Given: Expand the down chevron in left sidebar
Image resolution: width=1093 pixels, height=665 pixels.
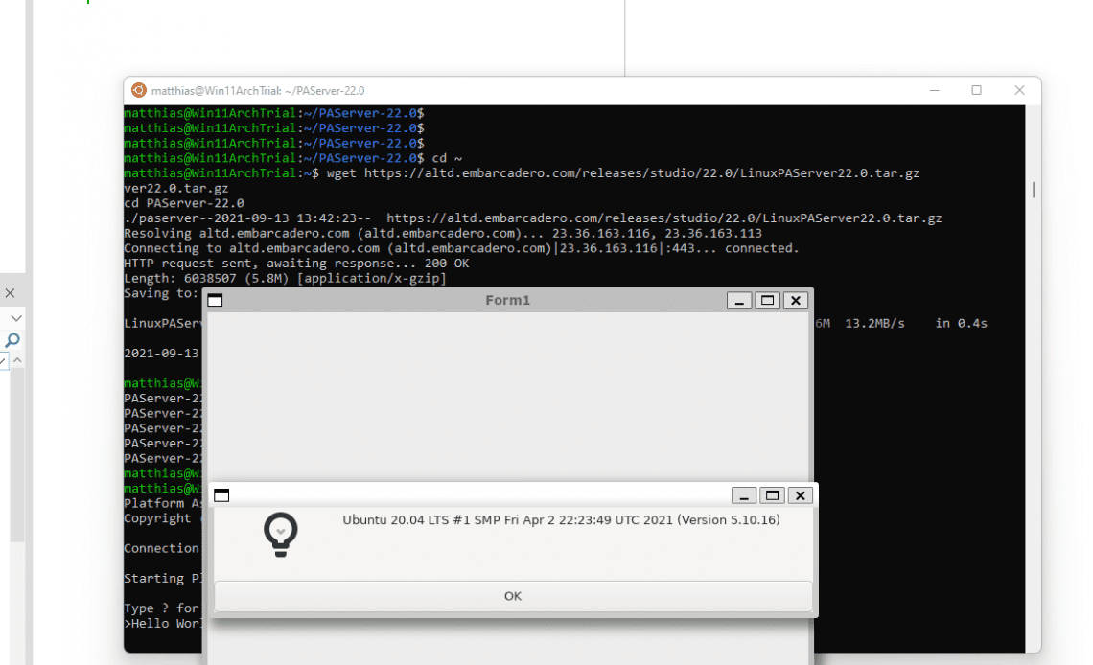Looking at the screenshot, I should [16, 318].
